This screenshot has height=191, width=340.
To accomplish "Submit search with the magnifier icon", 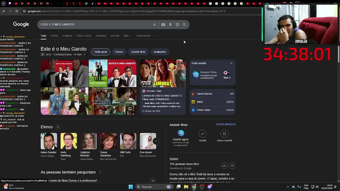I will (x=184, y=24).
